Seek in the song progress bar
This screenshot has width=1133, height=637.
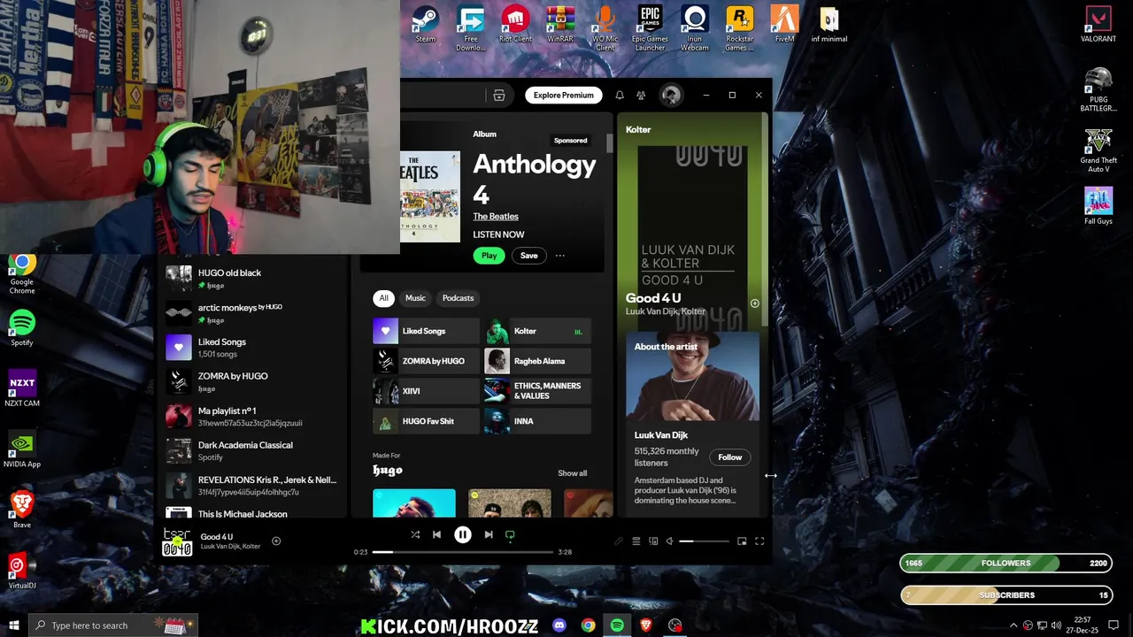[x=462, y=552]
